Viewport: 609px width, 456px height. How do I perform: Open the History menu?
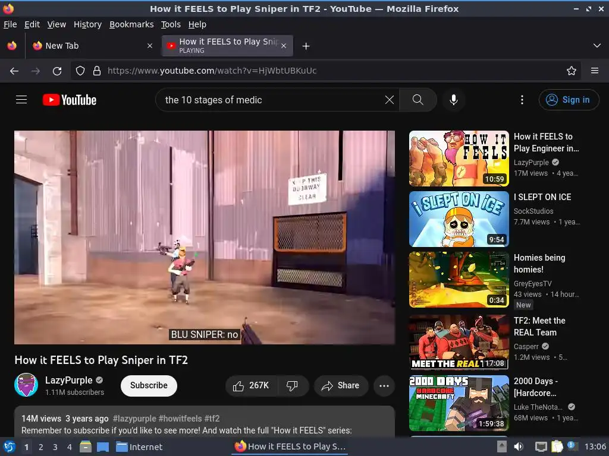pyautogui.click(x=87, y=24)
